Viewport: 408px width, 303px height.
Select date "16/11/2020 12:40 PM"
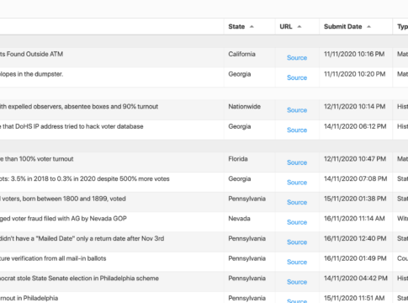tap(355, 238)
